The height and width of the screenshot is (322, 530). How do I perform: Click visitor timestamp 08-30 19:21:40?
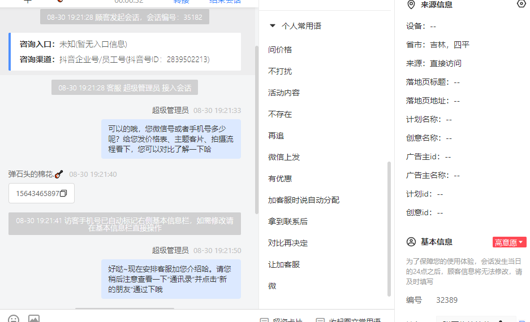pyautogui.click(x=93, y=174)
